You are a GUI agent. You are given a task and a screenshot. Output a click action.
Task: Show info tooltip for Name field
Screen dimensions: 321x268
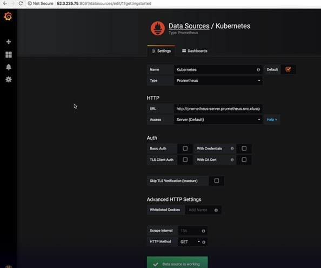[258, 70]
